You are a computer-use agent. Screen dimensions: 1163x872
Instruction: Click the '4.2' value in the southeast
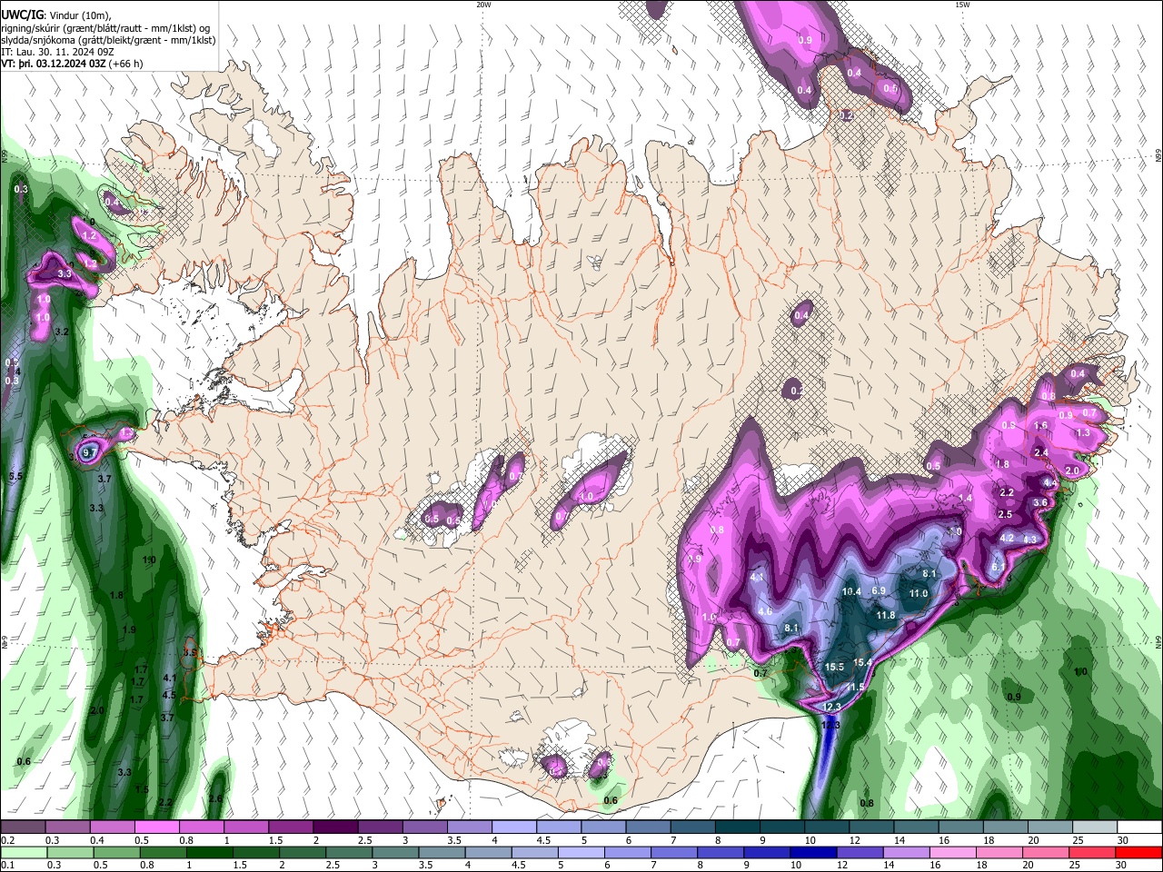(1007, 538)
